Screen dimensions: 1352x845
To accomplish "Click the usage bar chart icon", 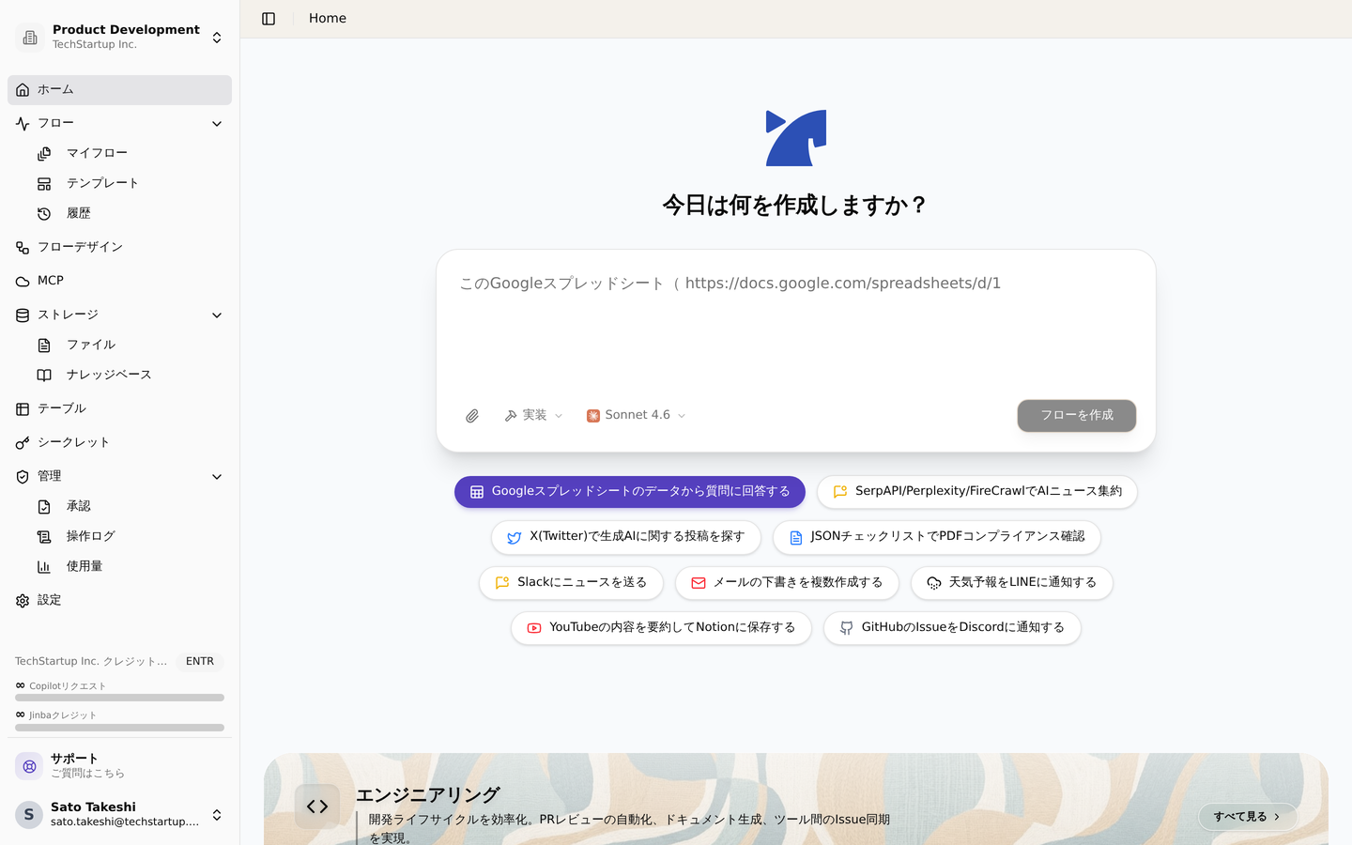I will [x=44, y=567].
